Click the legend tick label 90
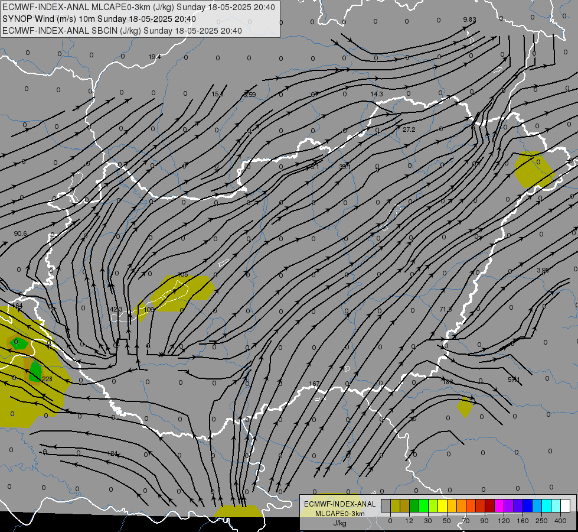578x532 pixels. coord(484,521)
